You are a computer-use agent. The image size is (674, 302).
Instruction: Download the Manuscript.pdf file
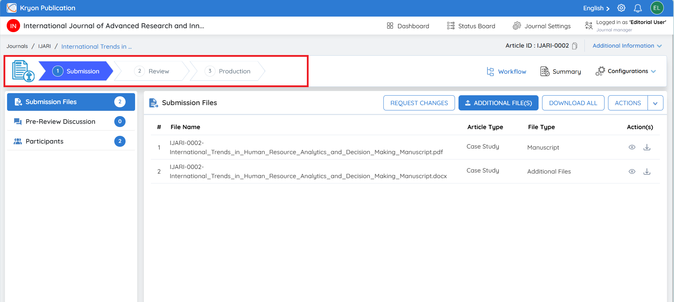coord(647,147)
